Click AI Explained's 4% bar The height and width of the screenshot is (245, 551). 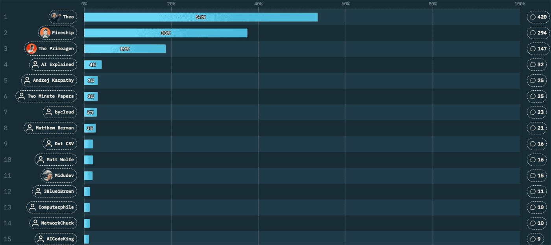click(93, 64)
